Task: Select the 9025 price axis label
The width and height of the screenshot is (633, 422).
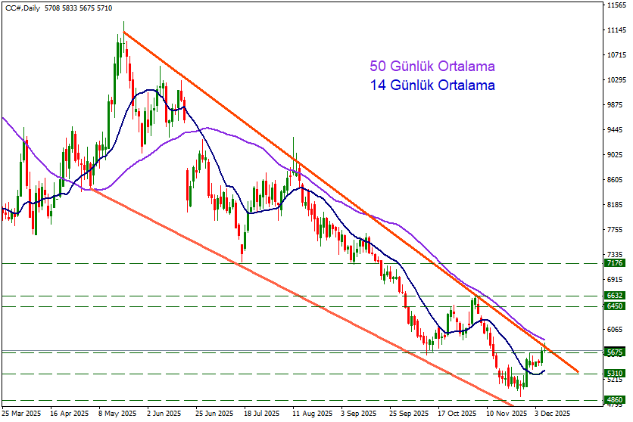Action: 616,155
